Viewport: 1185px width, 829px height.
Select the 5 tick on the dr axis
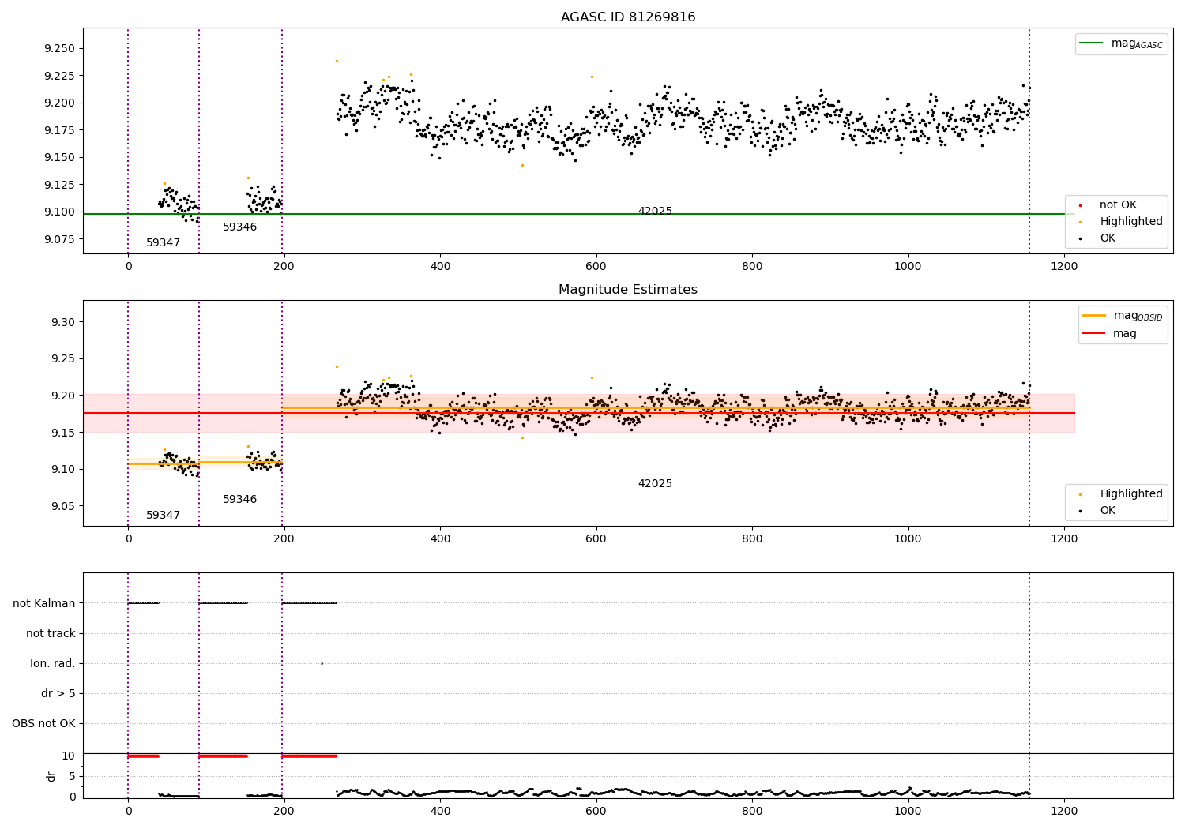coord(72,776)
